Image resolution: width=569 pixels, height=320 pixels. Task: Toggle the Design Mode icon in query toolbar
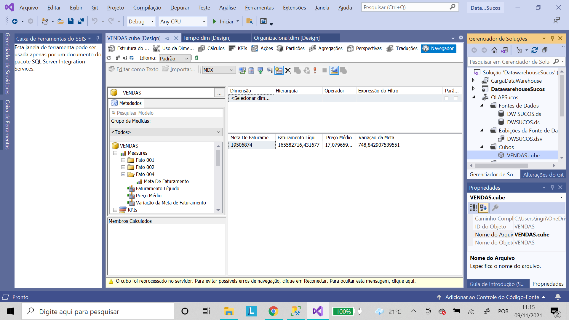(334, 70)
